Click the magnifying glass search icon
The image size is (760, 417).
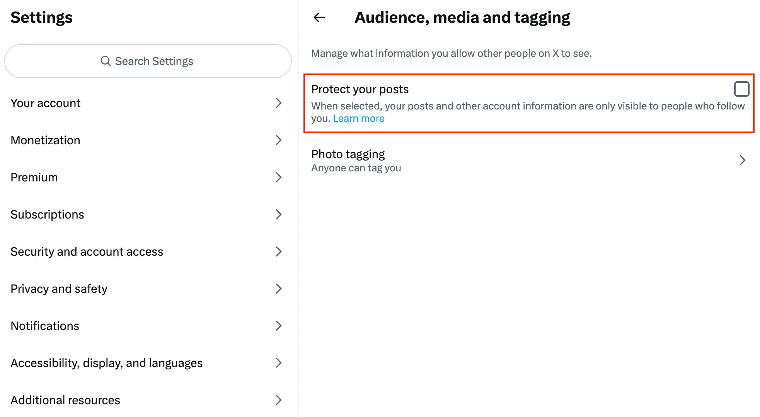pyautogui.click(x=106, y=61)
